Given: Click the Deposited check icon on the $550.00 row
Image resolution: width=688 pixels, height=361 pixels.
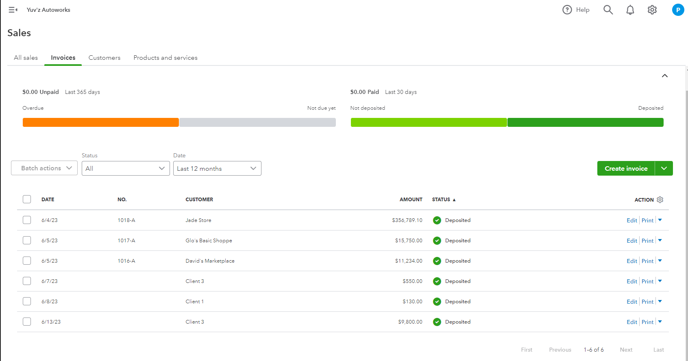Looking at the screenshot, I should click(437, 281).
